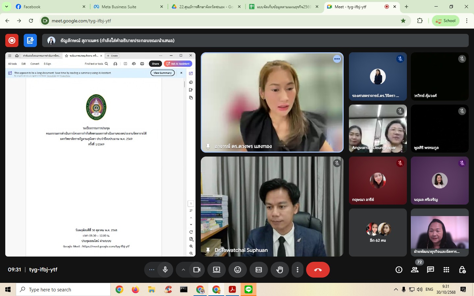Open the activities grid icon
Image resolution: width=474 pixels, height=296 pixels.
pos(446,270)
